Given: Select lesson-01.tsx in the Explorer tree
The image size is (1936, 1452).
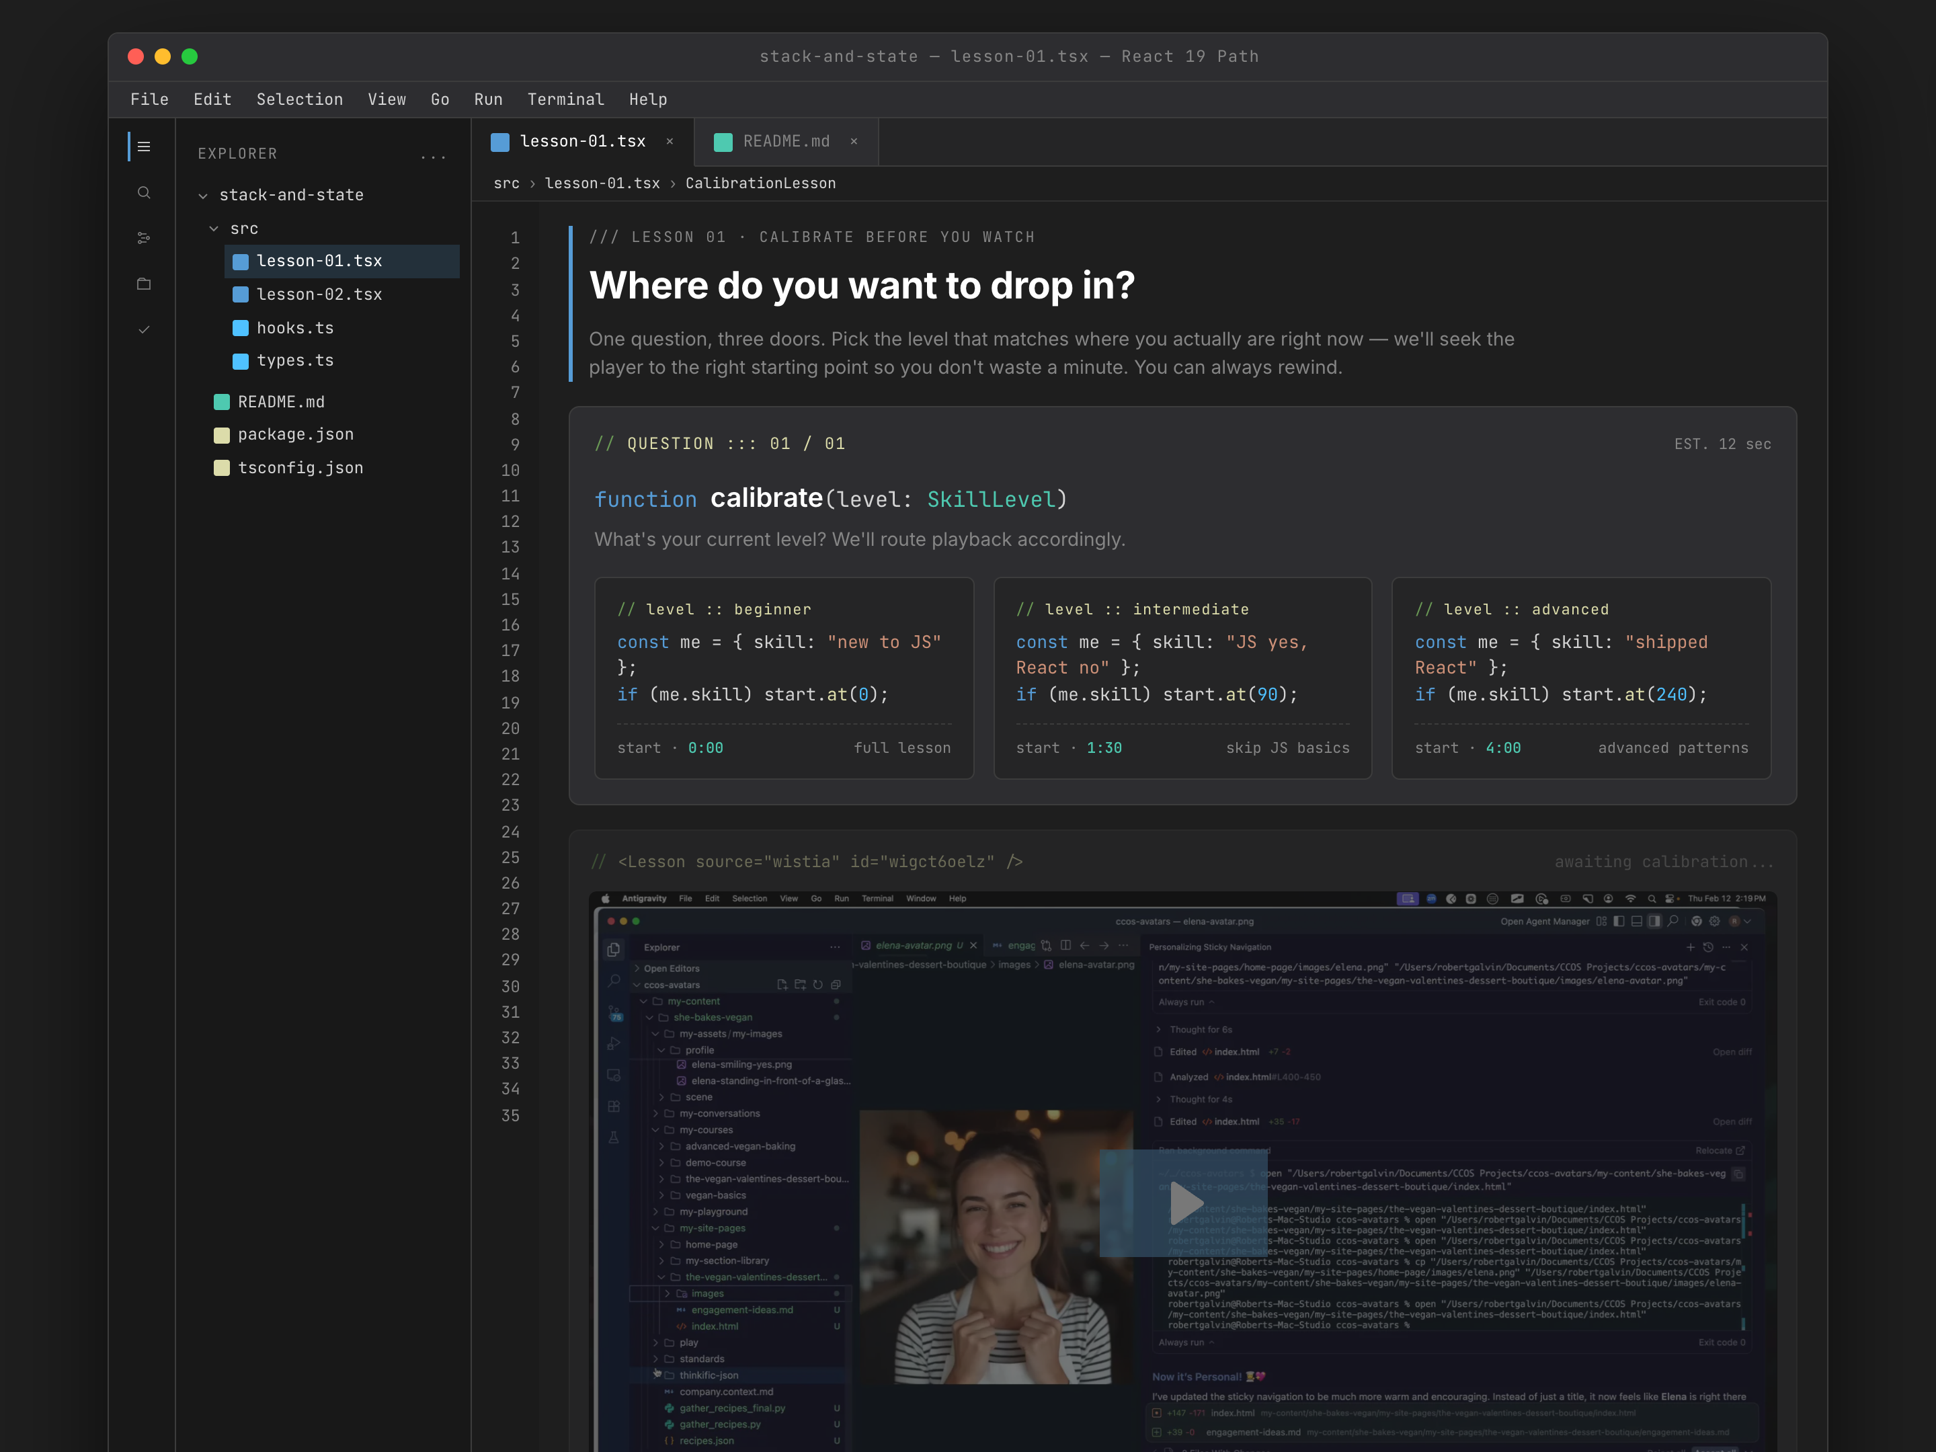Looking at the screenshot, I should tap(341, 261).
